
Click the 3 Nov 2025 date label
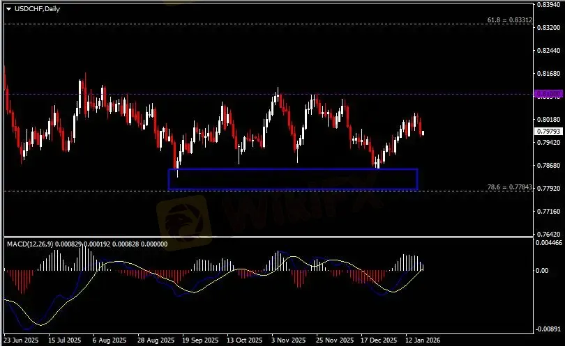coord(288,340)
